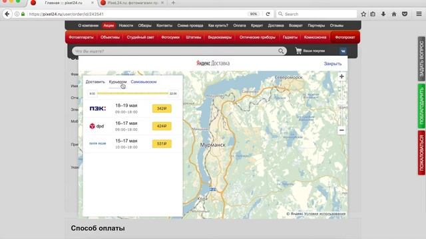Click the site search magnifier icon
Image resolution: width=426 pixels, height=239 pixels.
coord(281,51)
